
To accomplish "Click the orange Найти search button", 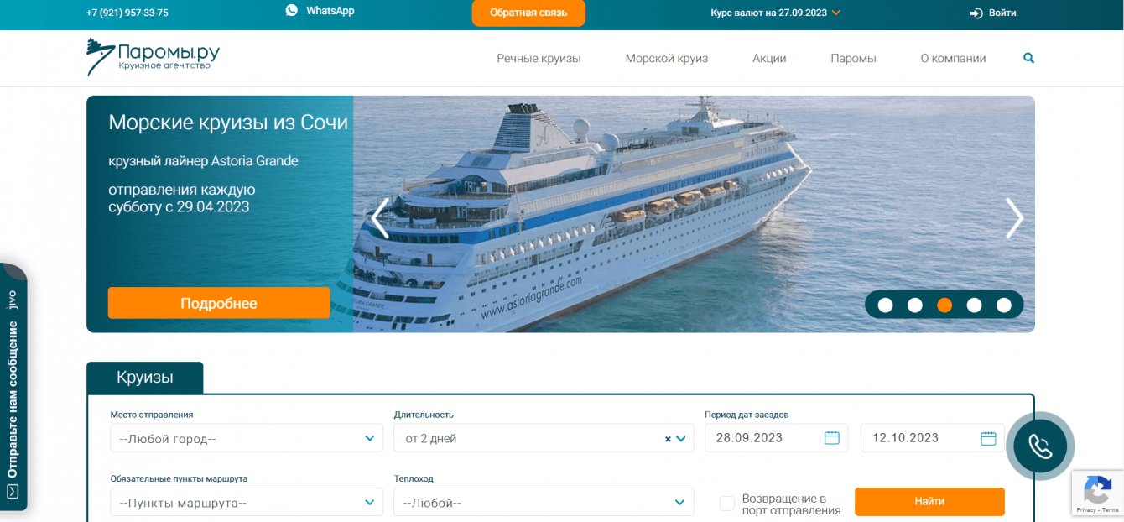I will (929, 502).
